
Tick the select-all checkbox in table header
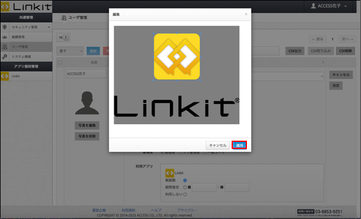coord(61,62)
